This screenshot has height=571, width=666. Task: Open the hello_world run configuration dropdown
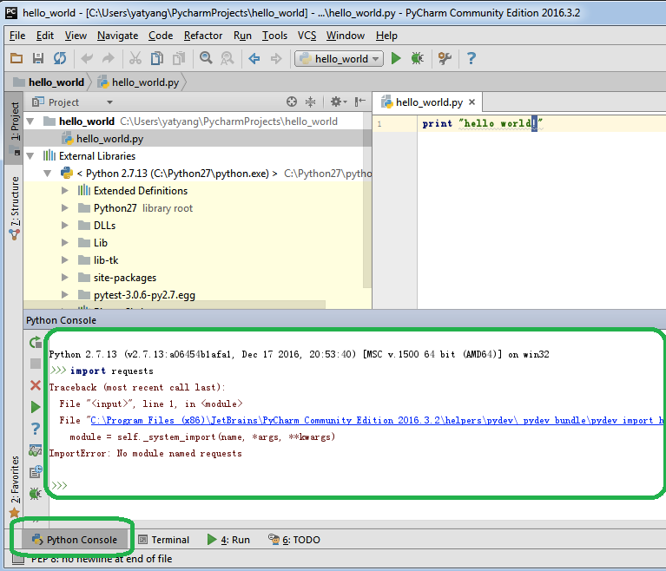pos(339,59)
